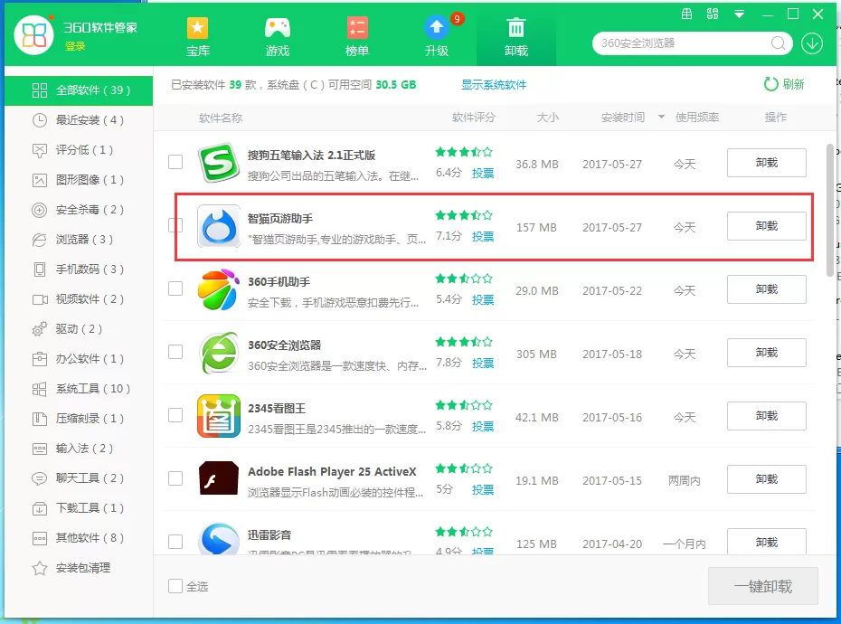
Task: Open the title bar dropdown menu triangle
Action: [739, 14]
